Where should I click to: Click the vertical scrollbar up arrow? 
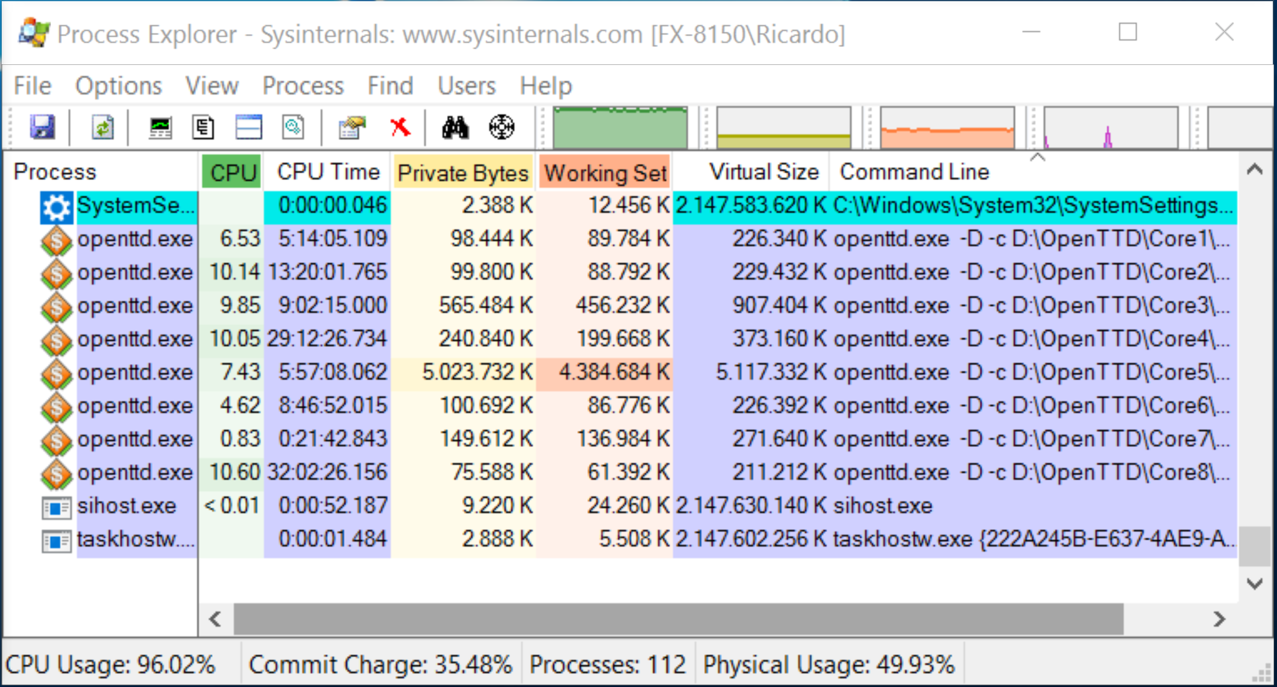(x=1254, y=170)
